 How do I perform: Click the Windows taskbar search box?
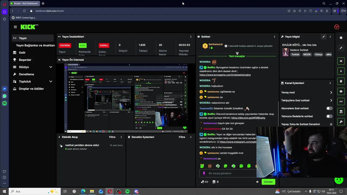coord(35,191)
